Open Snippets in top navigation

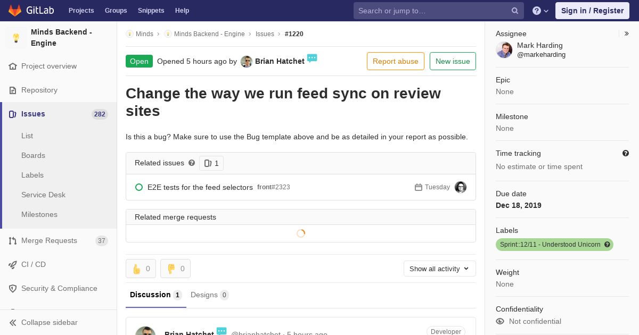[x=151, y=11]
